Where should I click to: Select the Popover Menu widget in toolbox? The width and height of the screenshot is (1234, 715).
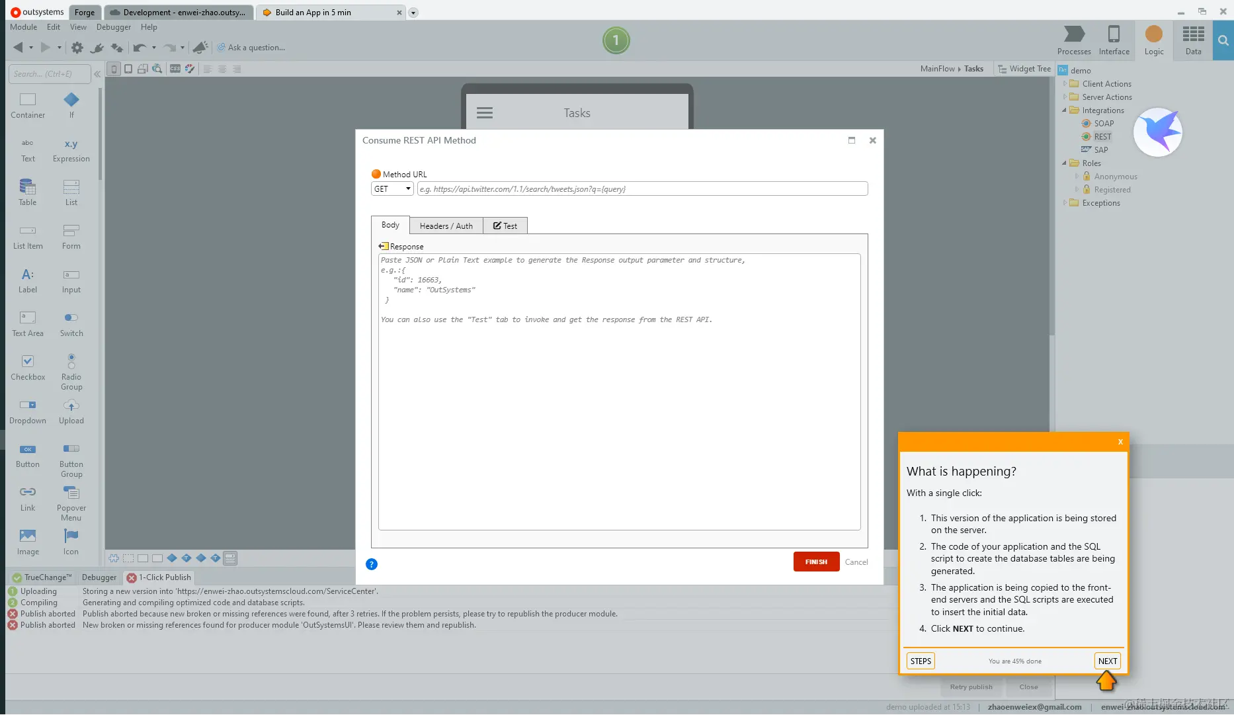pos(71,503)
